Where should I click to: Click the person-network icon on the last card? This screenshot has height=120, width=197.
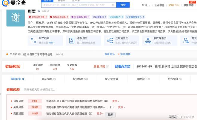click(x=186, y=40)
